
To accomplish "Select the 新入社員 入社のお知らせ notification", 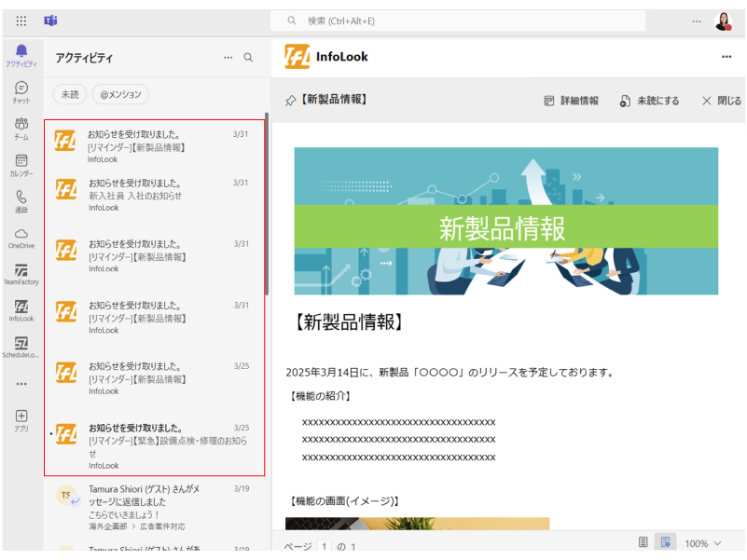I will 154,195.
